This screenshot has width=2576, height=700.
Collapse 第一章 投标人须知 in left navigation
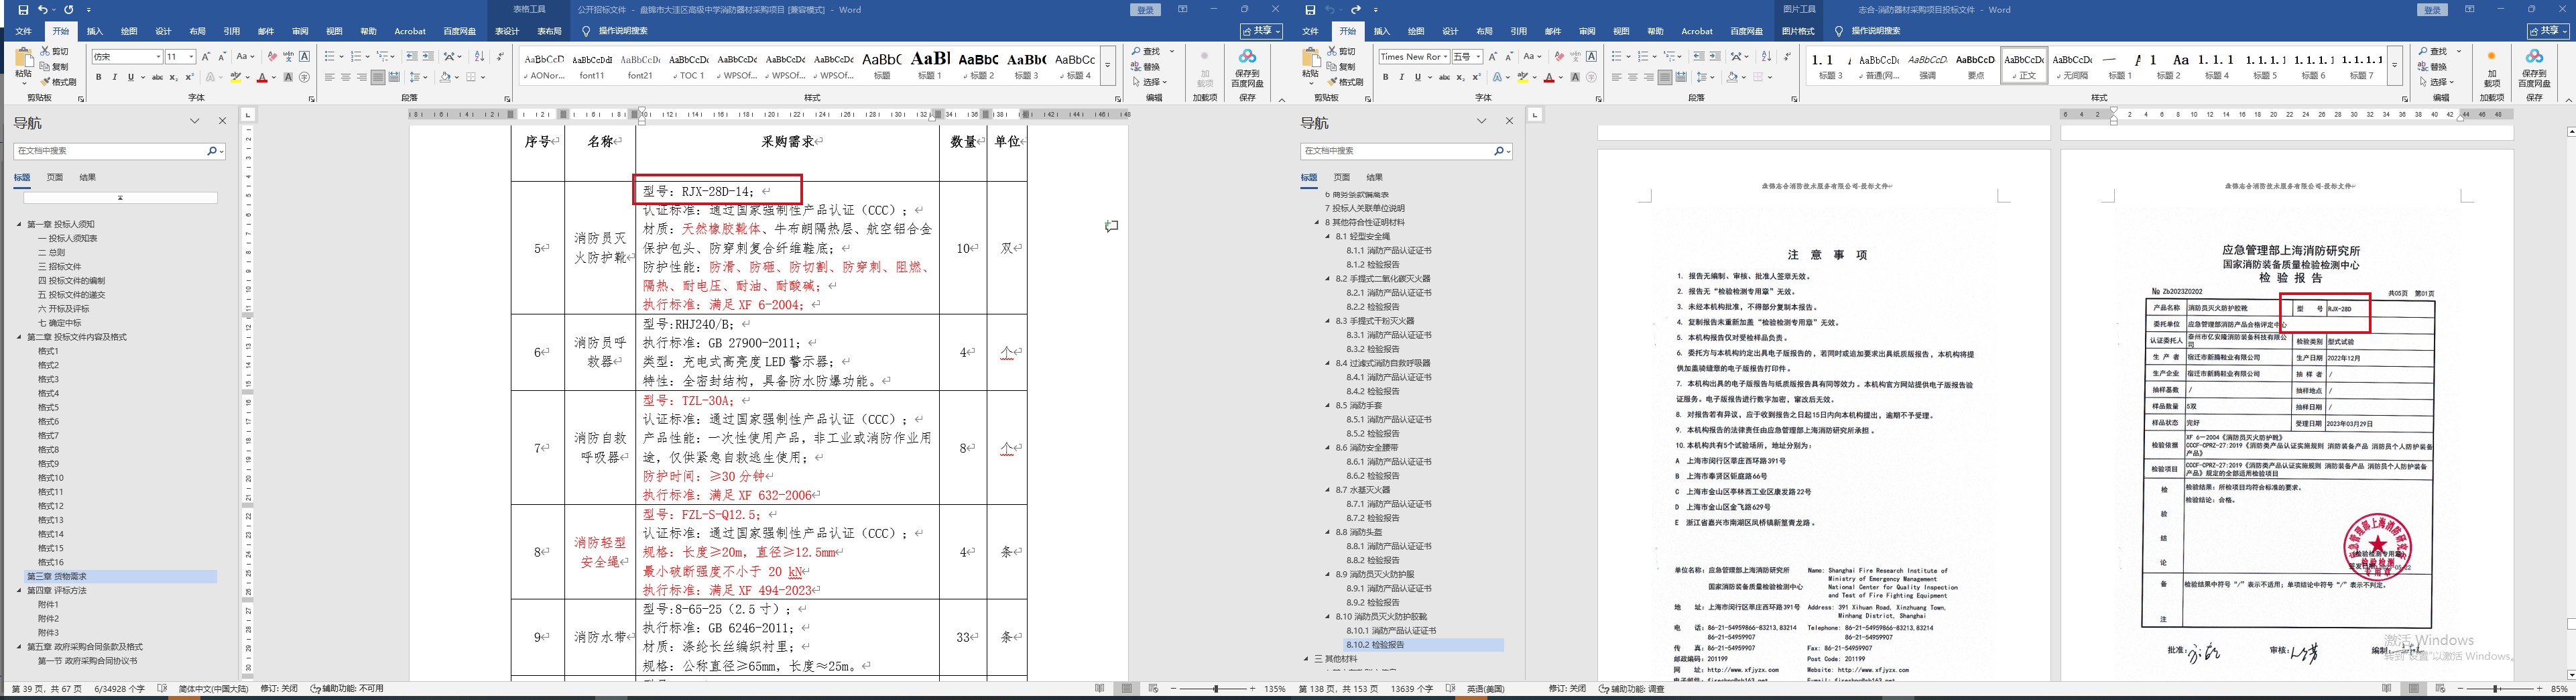point(19,224)
